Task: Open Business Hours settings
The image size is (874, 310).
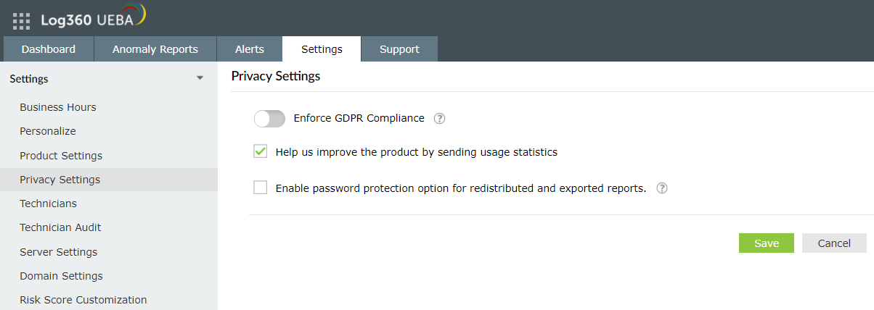Action: coord(58,107)
